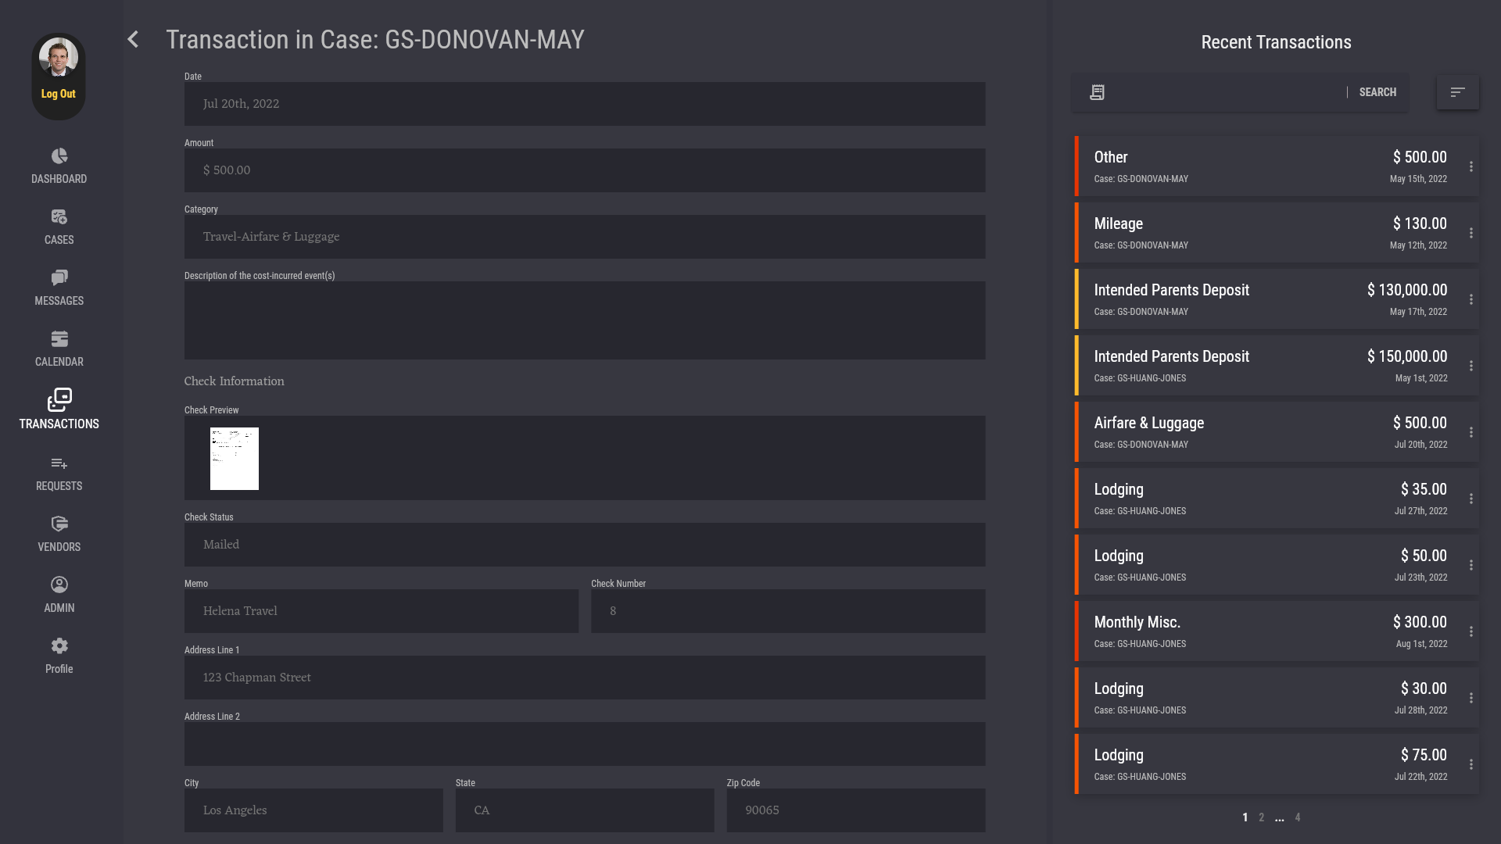
Task: Open the Requests list-add icon
Action: (59, 463)
